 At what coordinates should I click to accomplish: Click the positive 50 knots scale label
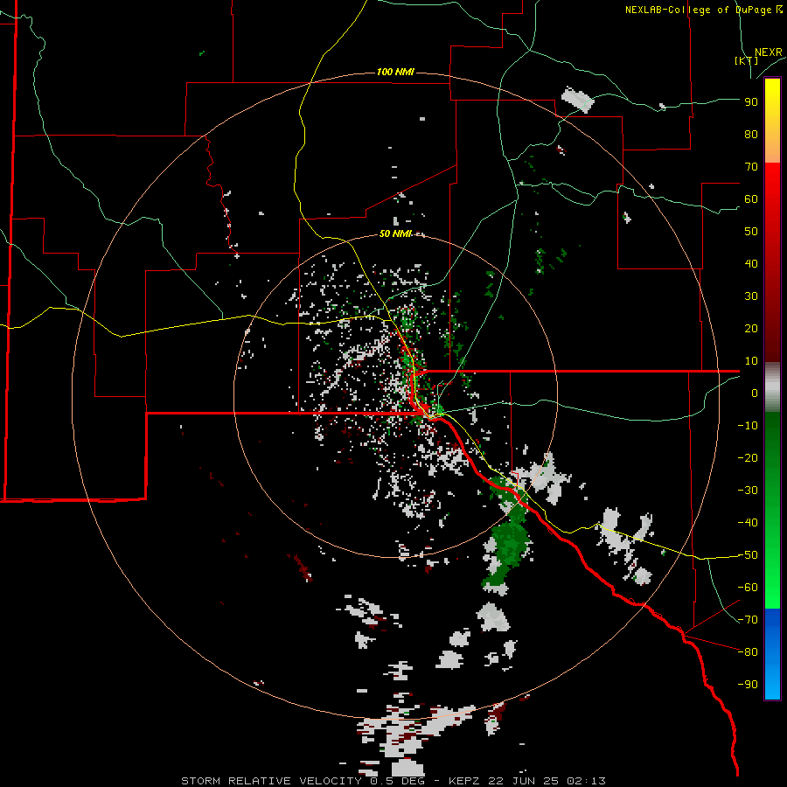click(x=751, y=232)
